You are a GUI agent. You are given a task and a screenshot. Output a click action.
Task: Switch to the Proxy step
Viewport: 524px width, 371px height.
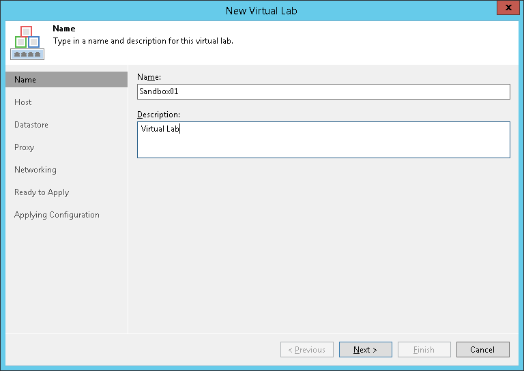click(25, 147)
